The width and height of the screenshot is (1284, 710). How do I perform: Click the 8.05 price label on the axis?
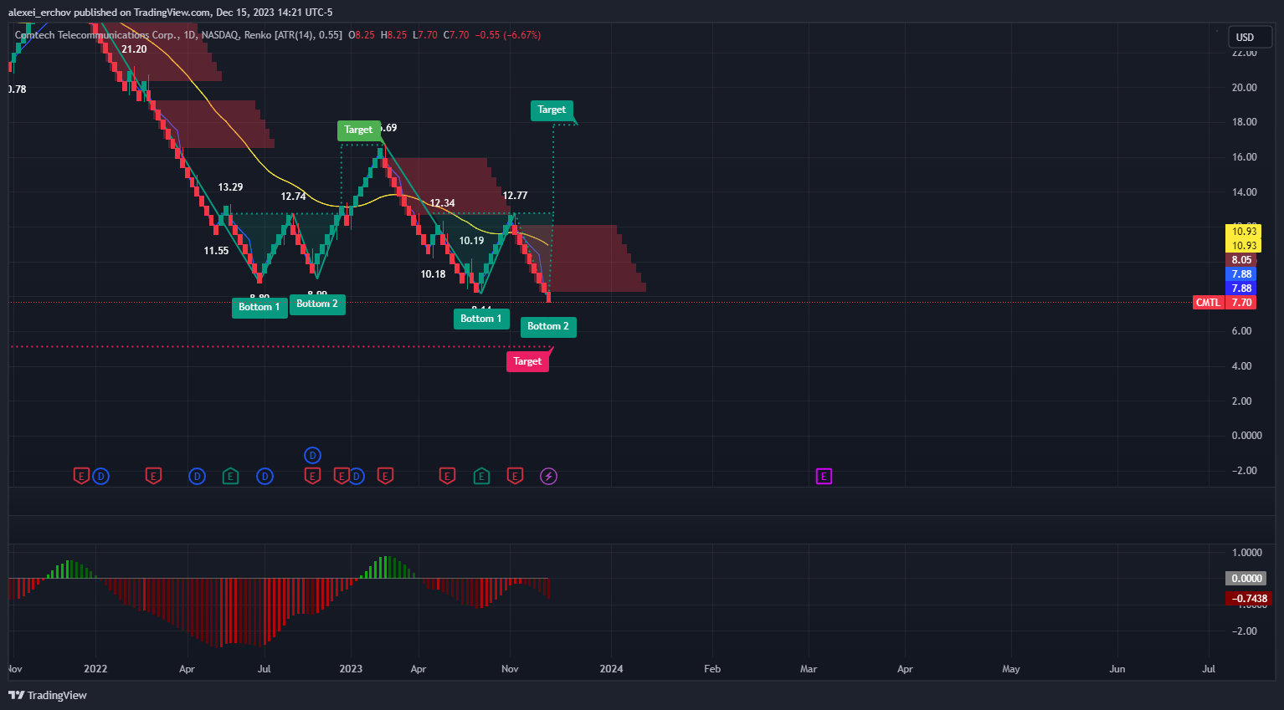(1241, 260)
